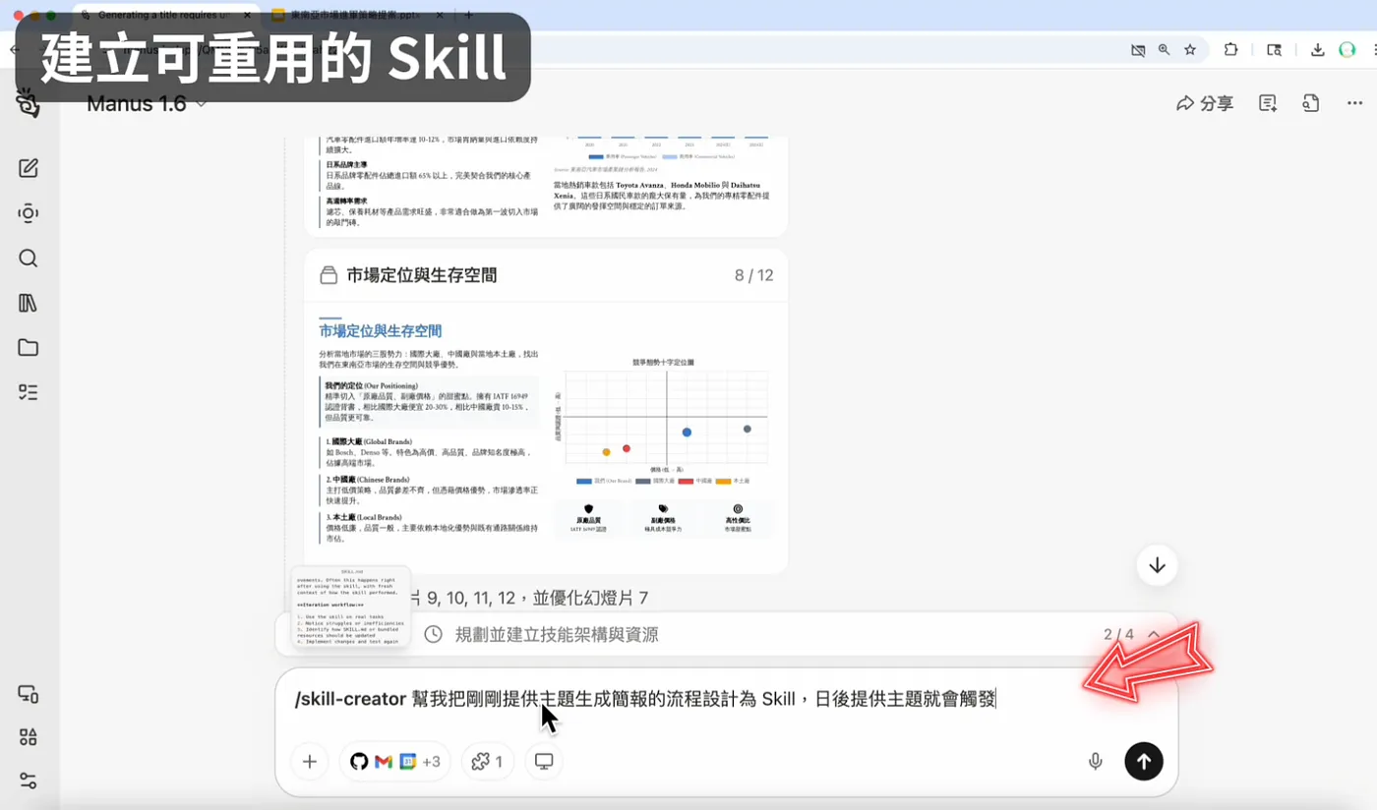Open the connectors chip showing GitHub, Gmail +3
This screenshot has width=1377, height=810.
tap(395, 761)
